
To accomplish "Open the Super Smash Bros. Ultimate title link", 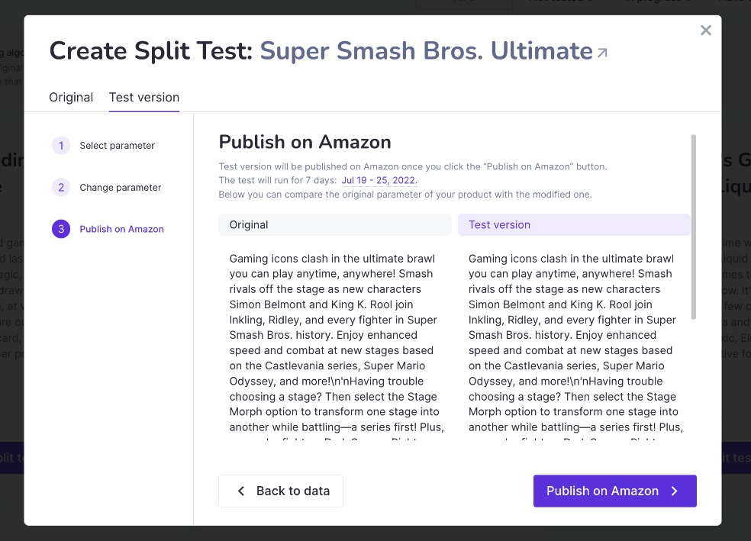I will 427,51.
